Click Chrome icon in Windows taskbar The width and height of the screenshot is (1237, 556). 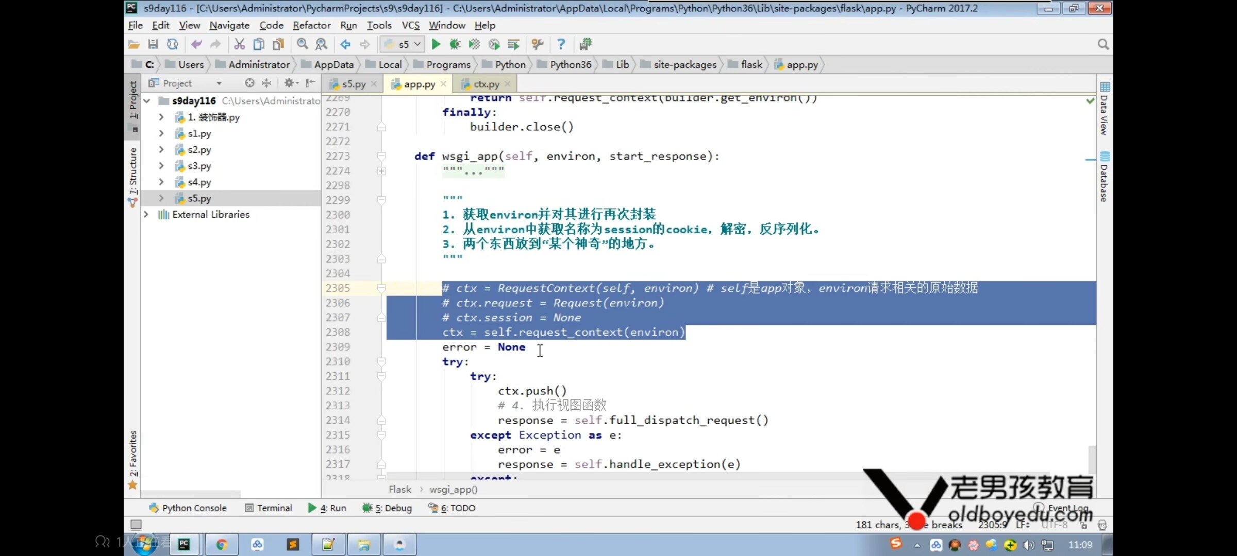point(222,544)
